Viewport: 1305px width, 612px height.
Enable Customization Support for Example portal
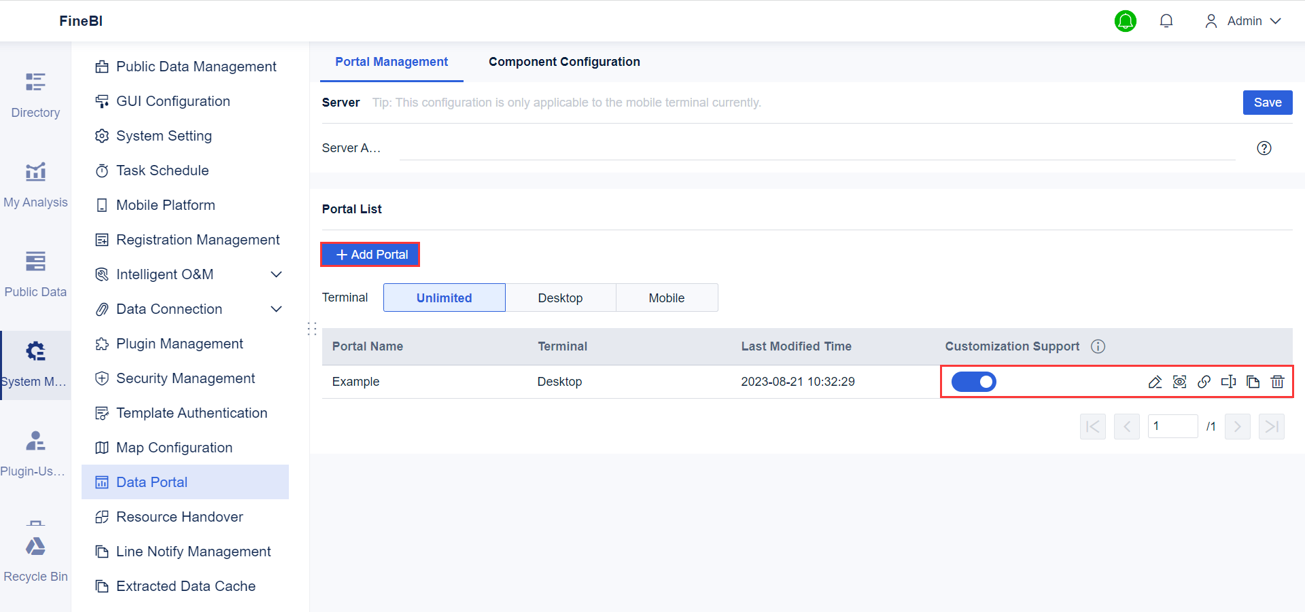click(x=974, y=382)
